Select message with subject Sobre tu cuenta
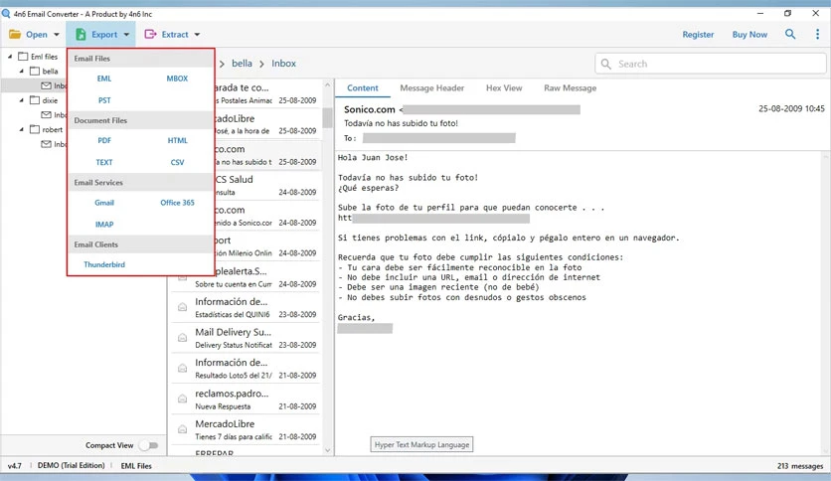Viewport: 831px width, 481px height. [x=246, y=277]
